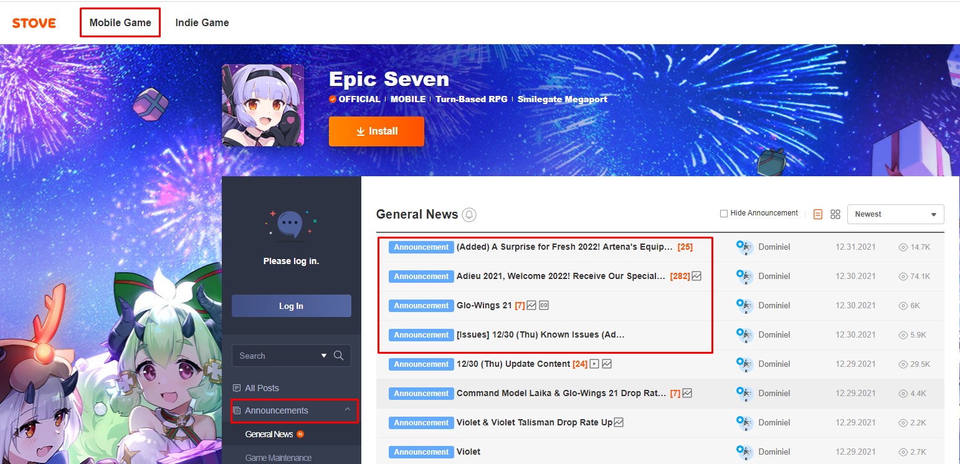960x464 pixels.
Task: Click the Log In button
Action: coord(291,306)
